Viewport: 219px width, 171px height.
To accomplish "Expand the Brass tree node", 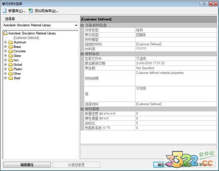I will click(x=5, y=46).
